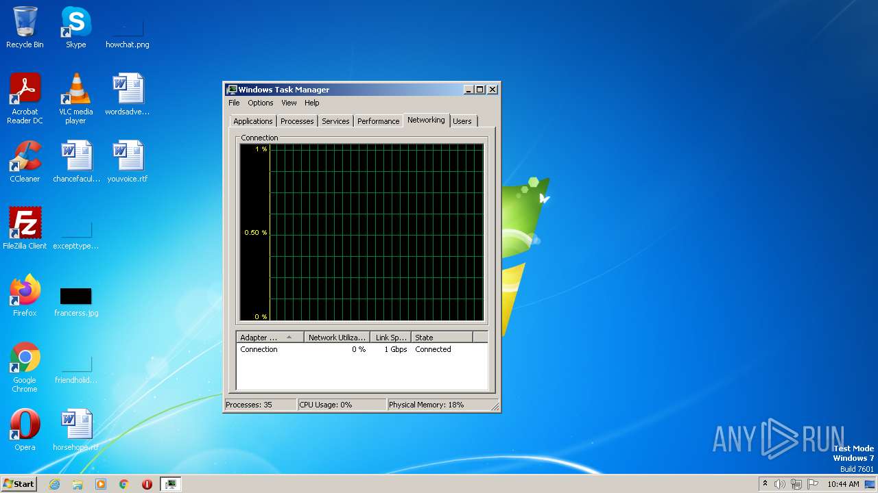Click the network tray icon
Image resolution: width=878 pixels, height=493 pixels.
796,484
